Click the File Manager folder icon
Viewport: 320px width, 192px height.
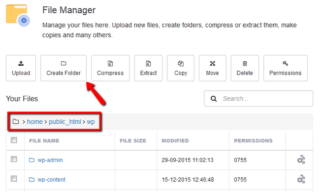click(x=18, y=16)
